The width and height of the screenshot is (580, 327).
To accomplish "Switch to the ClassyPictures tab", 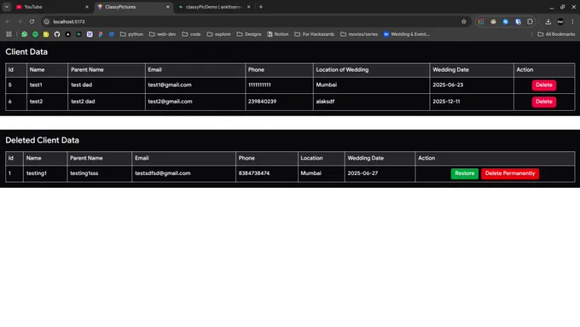I will (x=133, y=7).
